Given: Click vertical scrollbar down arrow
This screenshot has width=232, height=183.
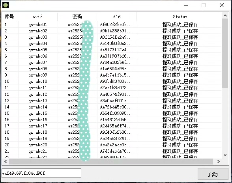Looking at the screenshot, I should pyautogui.click(x=225, y=155).
